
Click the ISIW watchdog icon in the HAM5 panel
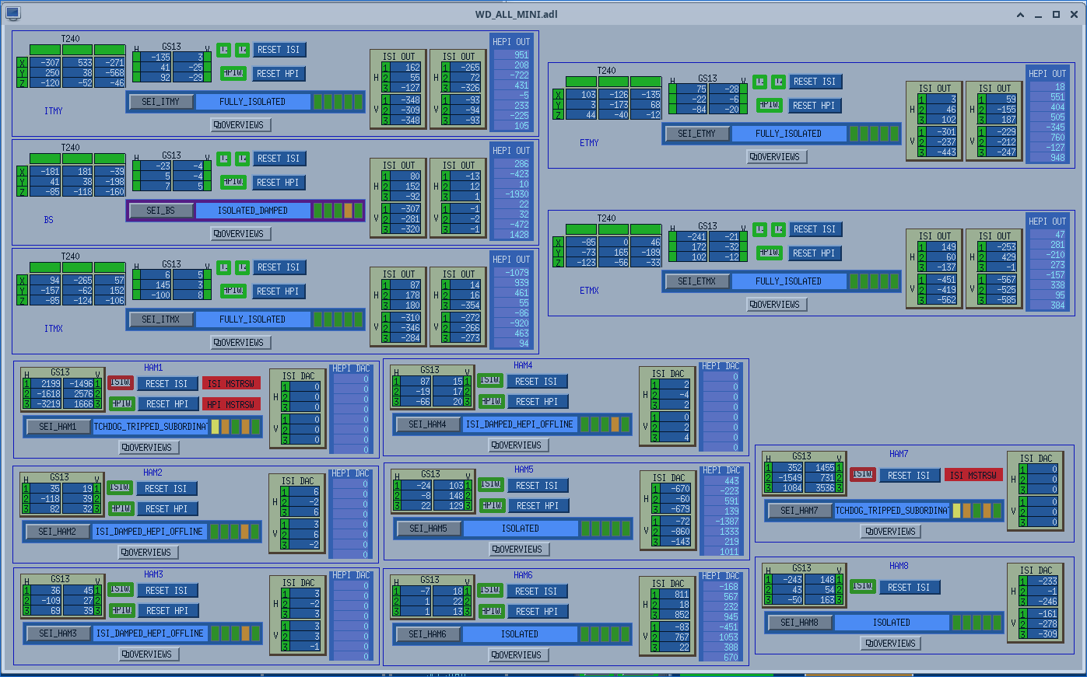pos(490,484)
